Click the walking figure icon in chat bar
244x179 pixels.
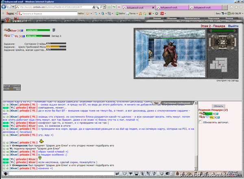(142, 174)
